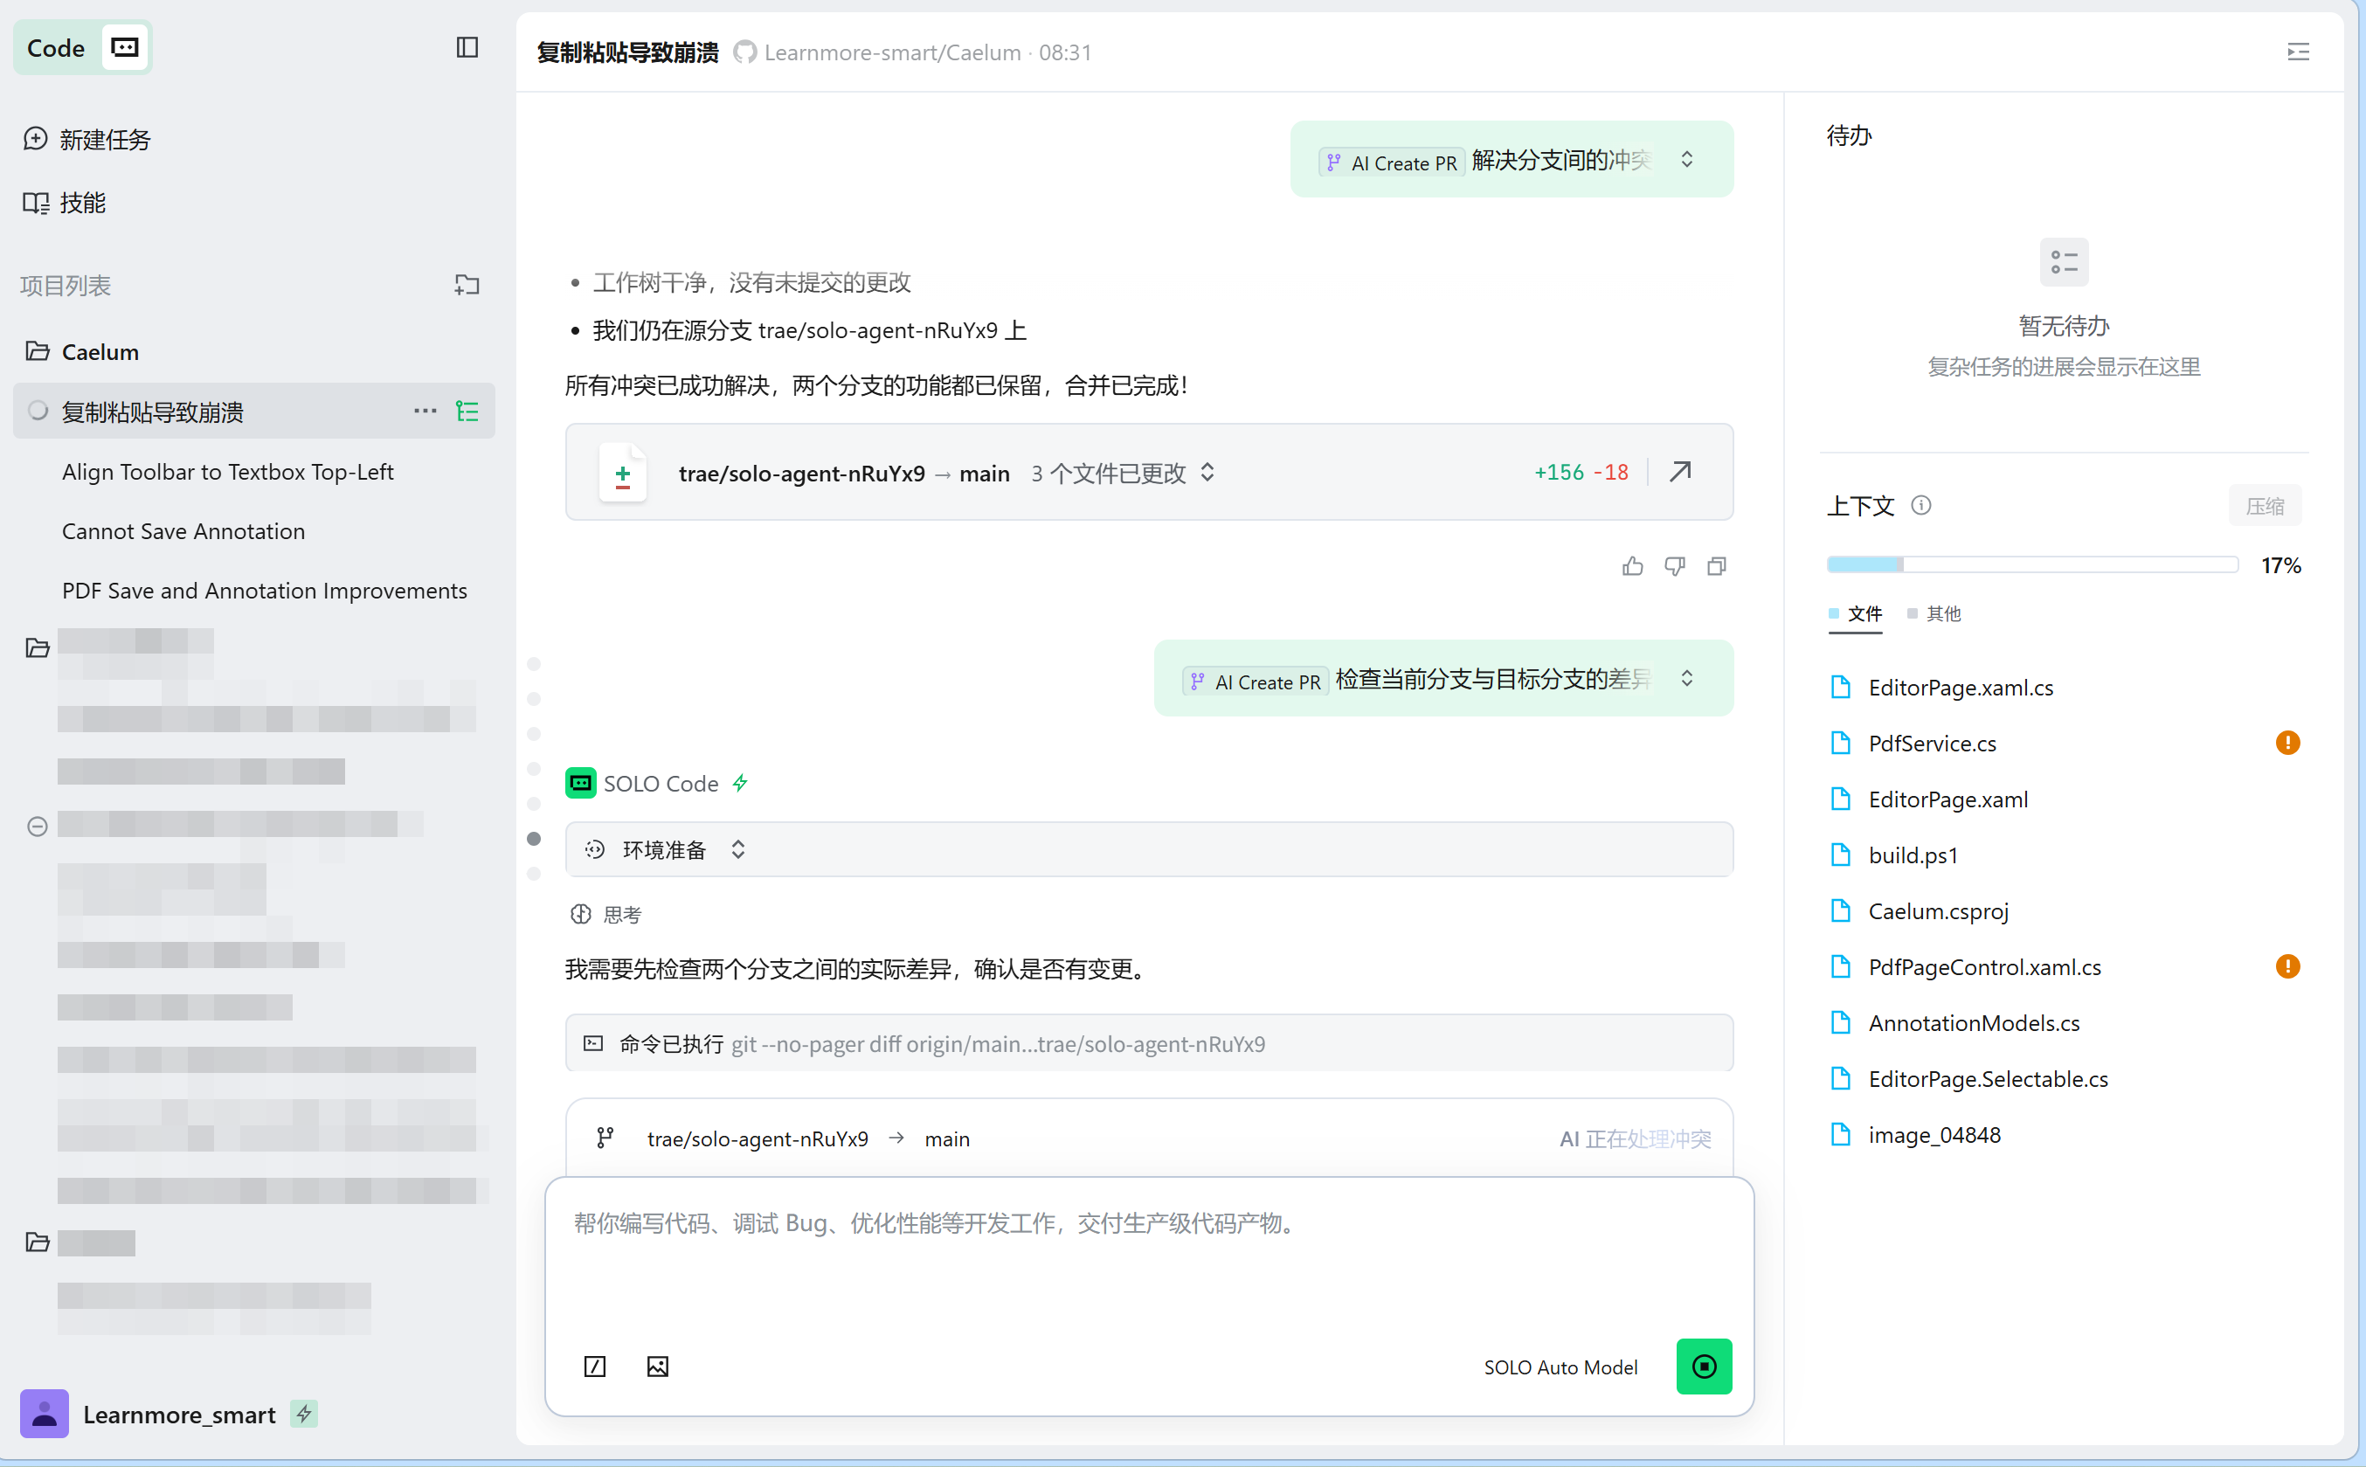2366x1467 pixels.
Task: Copy the response with copy icon
Action: click(x=1716, y=565)
